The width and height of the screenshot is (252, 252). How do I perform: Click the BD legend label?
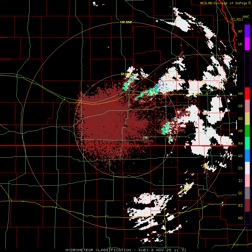[240, 119]
